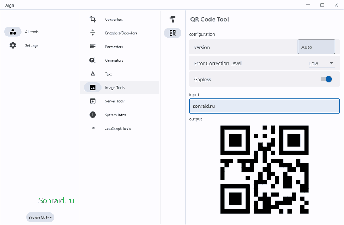
Task: Open the All tools menu label
Action: (x=32, y=32)
